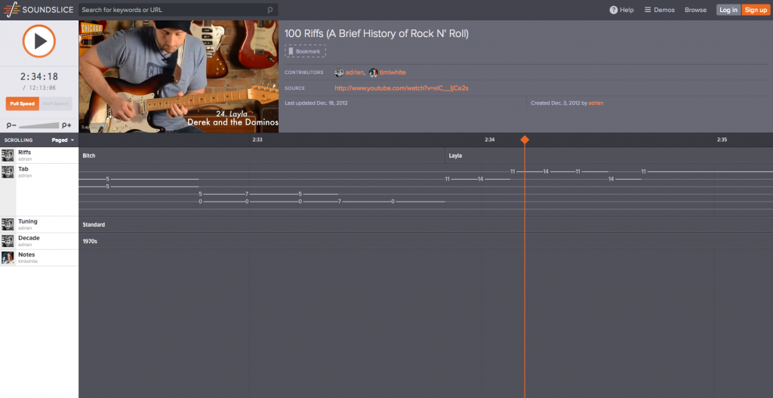Open the YouTube source link
The height and width of the screenshot is (398, 773).
point(402,88)
